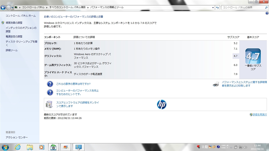Click the HP logo
269x151 pixels.
pyautogui.click(x=162, y=104)
